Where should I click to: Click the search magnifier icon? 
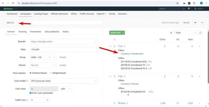[x=184, y=9]
